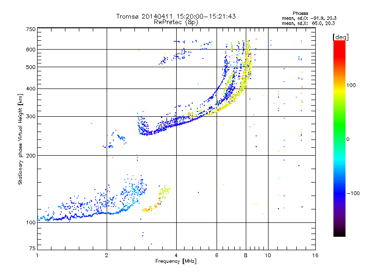
Task: Select height axis tick label 600
Action: (x=31, y=50)
